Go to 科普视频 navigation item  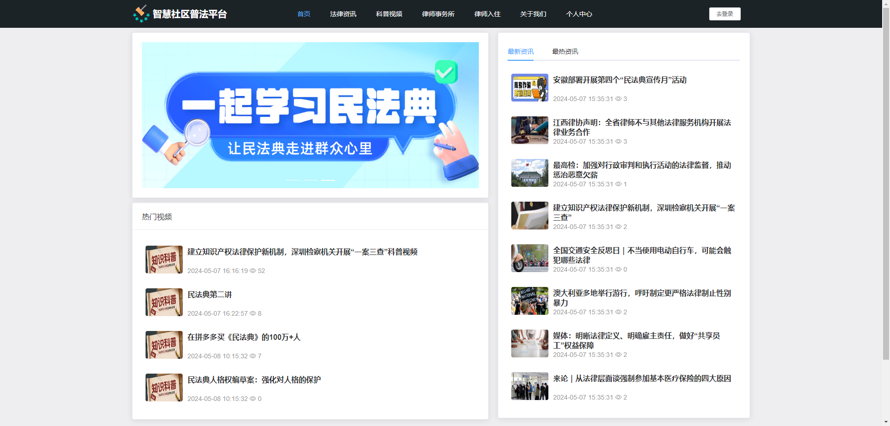(x=389, y=14)
